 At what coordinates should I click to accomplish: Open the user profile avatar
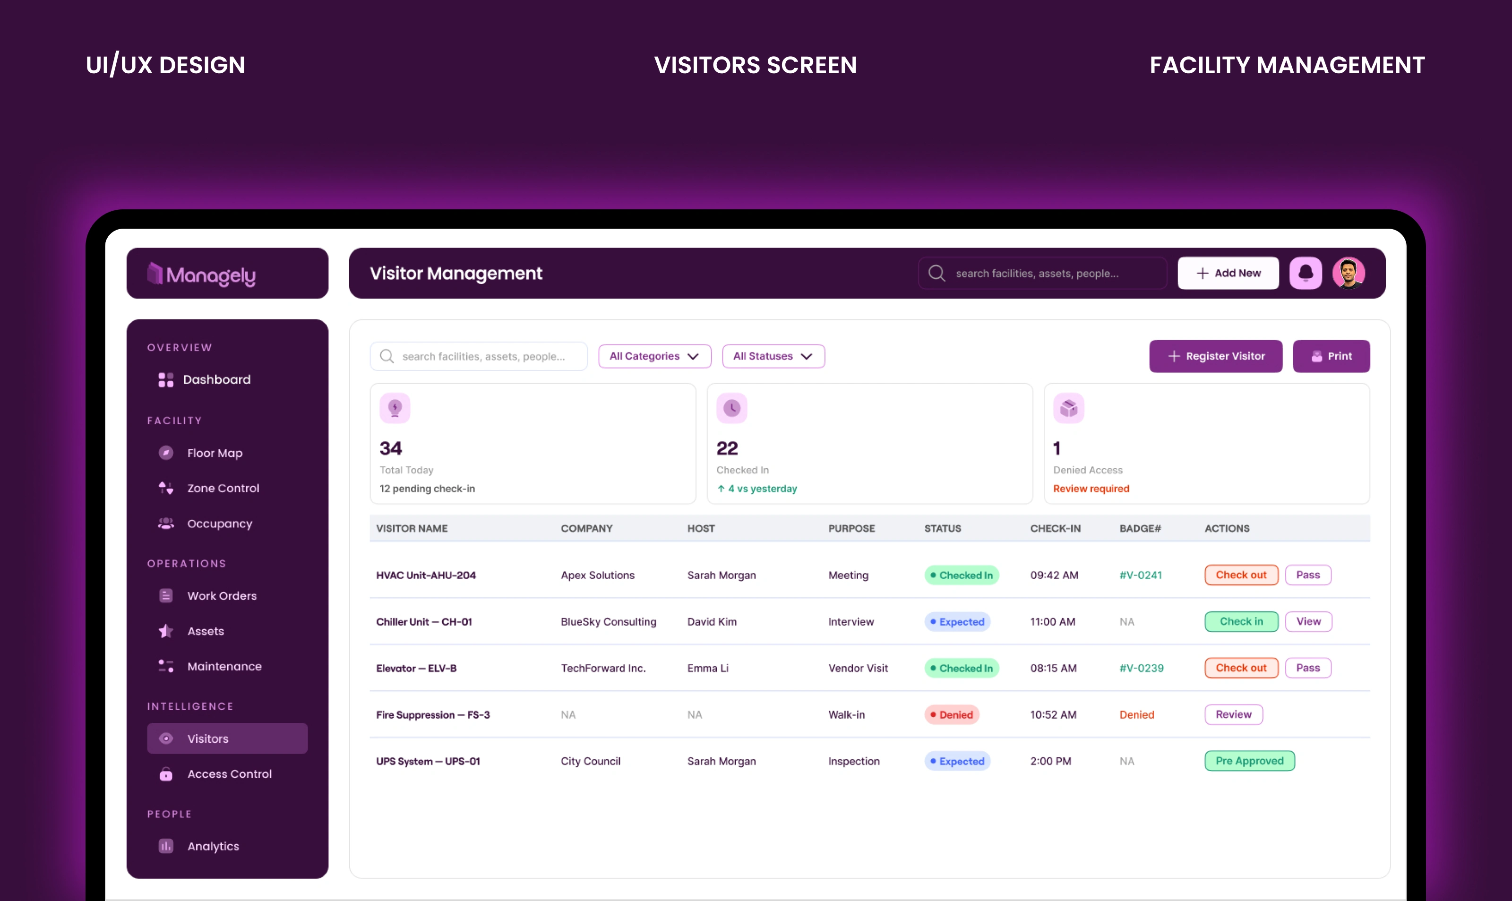tap(1348, 273)
